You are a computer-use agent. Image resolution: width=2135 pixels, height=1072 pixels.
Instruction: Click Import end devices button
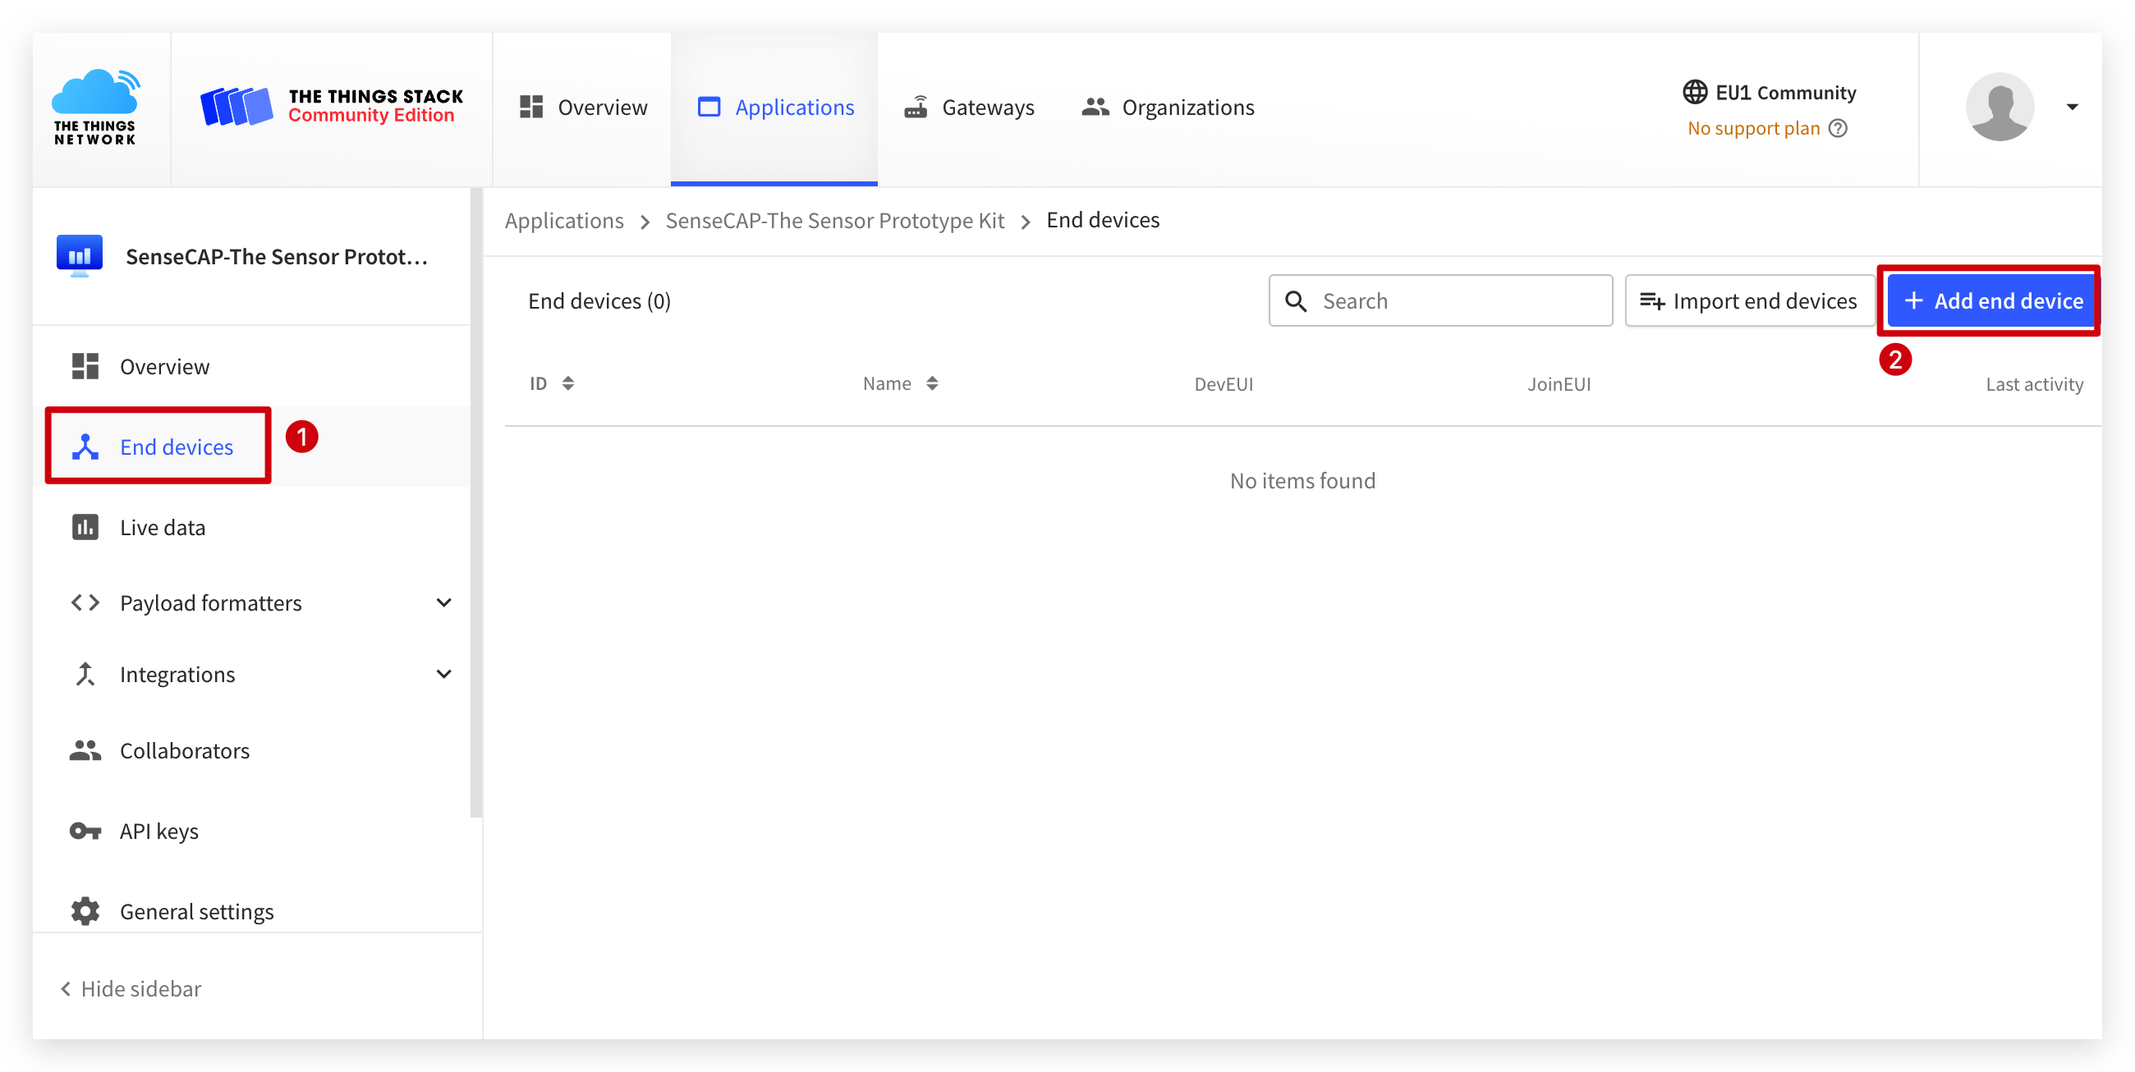[1749, 300]
